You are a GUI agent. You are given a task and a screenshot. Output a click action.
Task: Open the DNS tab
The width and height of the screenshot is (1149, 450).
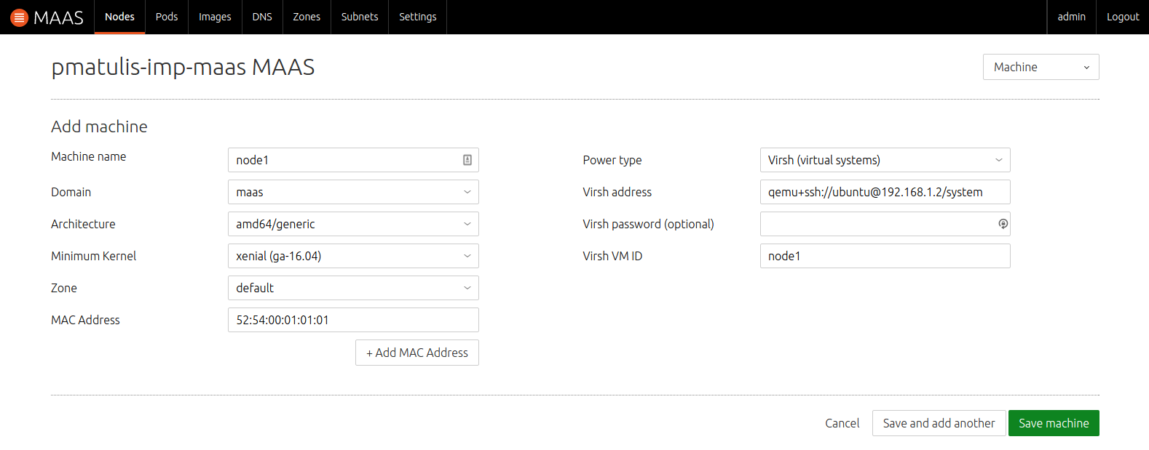click(262, 17)
